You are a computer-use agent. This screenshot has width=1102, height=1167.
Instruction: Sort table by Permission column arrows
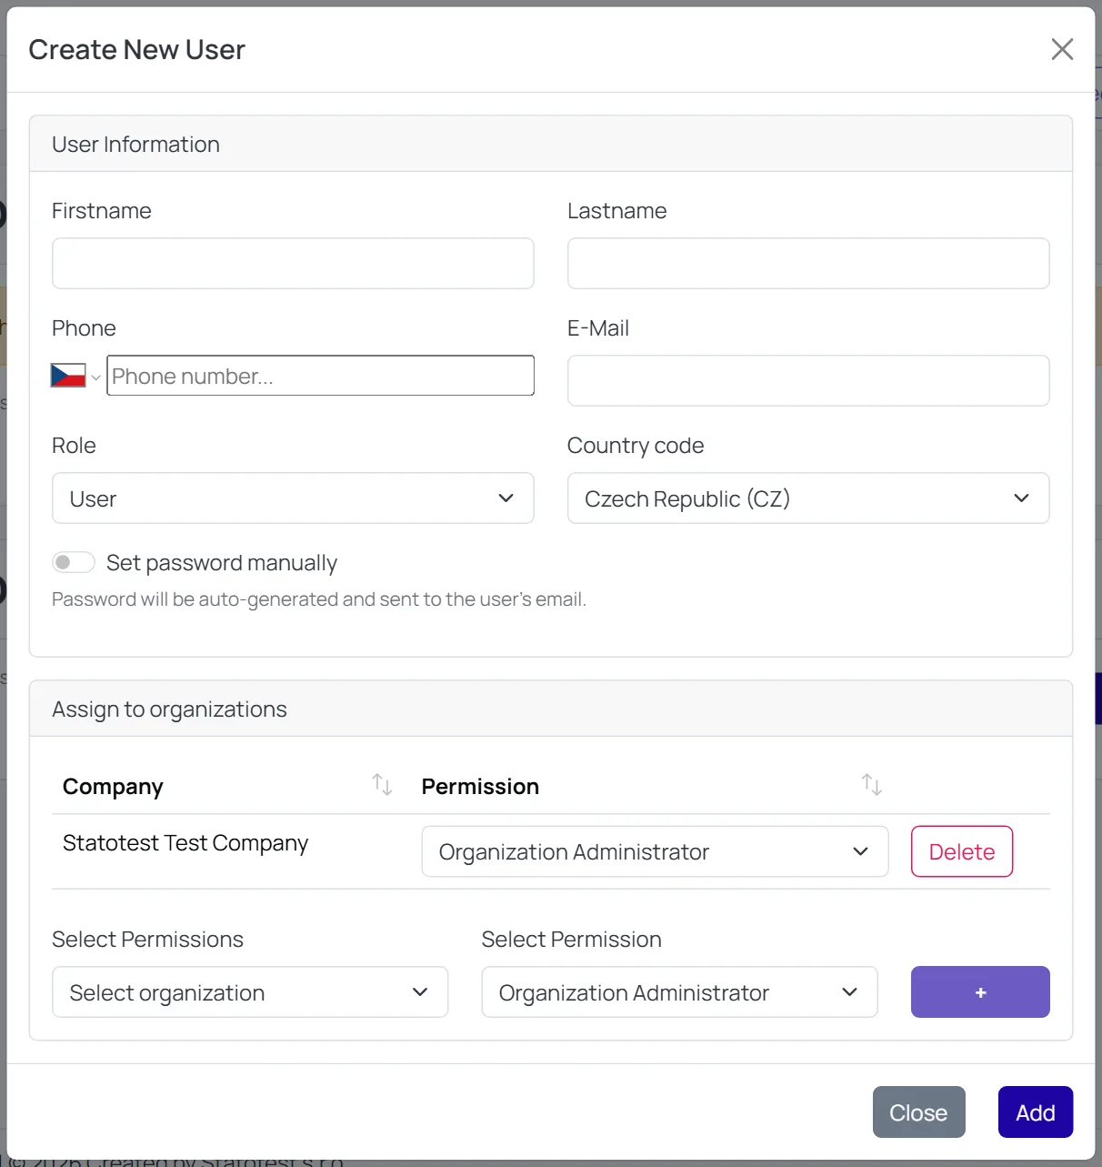pyautogui.click(x=872, y=784)
